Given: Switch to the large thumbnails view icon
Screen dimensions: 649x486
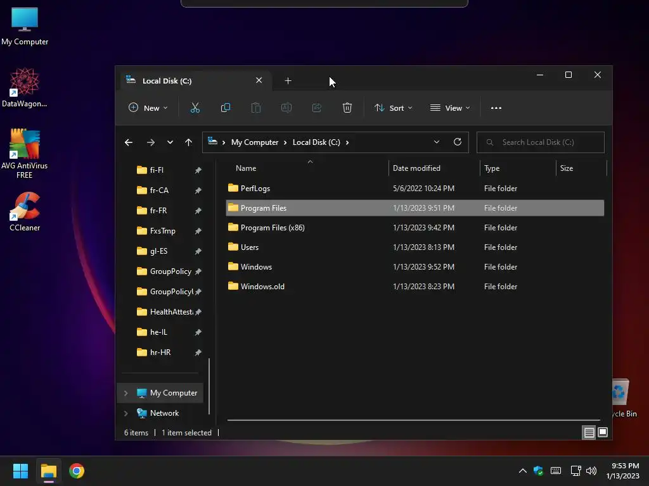Looking at the screenshot, I should click(x=603, y=432).
